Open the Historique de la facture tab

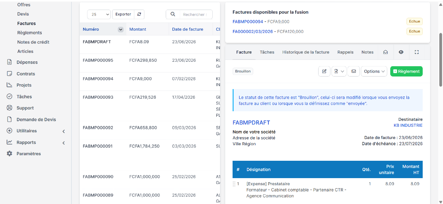(x=306, y=52)
